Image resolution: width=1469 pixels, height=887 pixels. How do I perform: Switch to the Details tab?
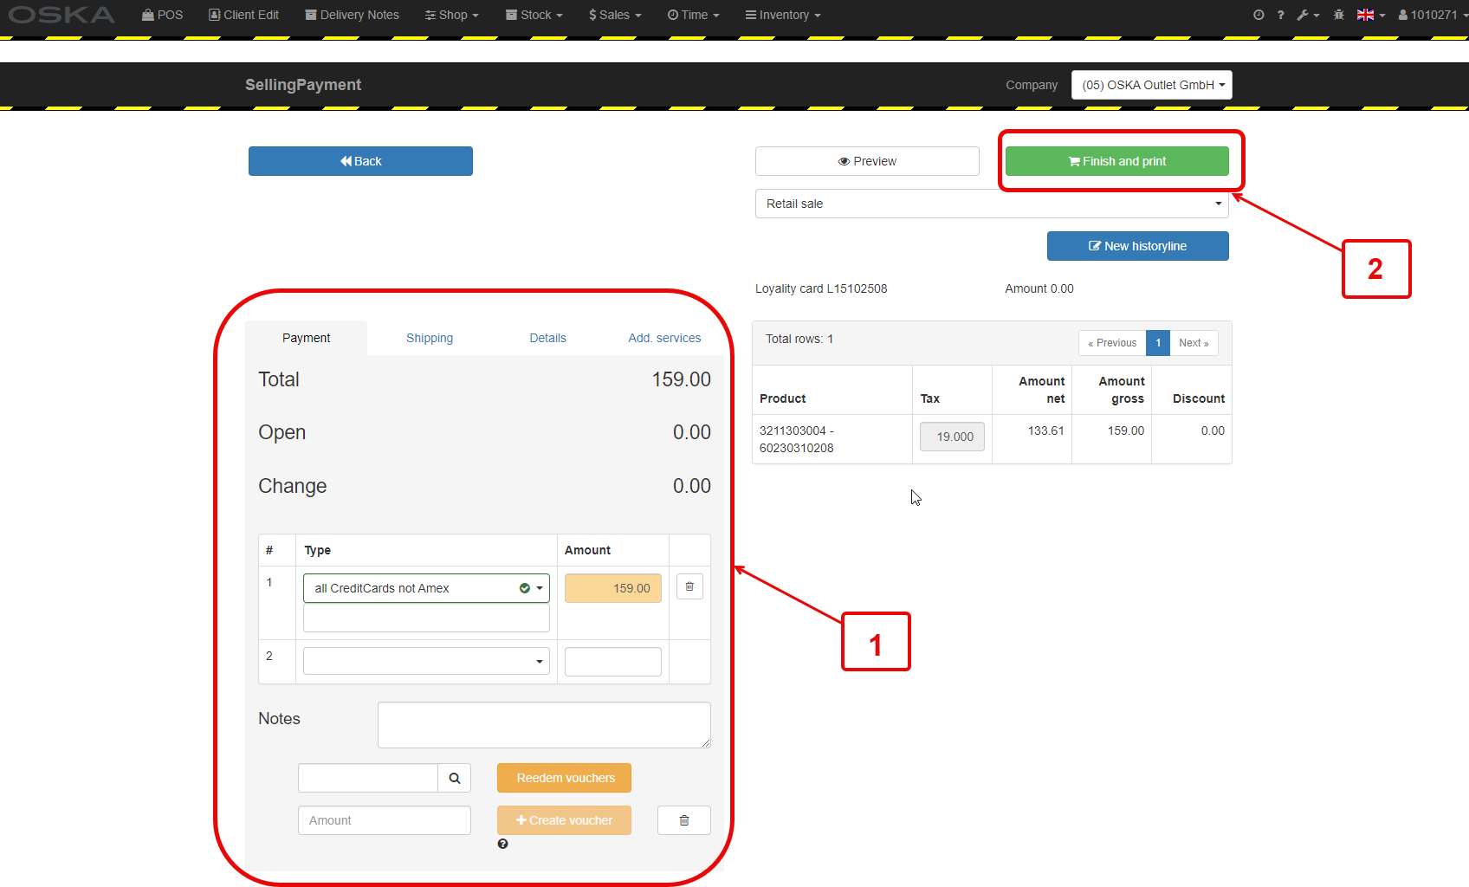click(548, 338)
